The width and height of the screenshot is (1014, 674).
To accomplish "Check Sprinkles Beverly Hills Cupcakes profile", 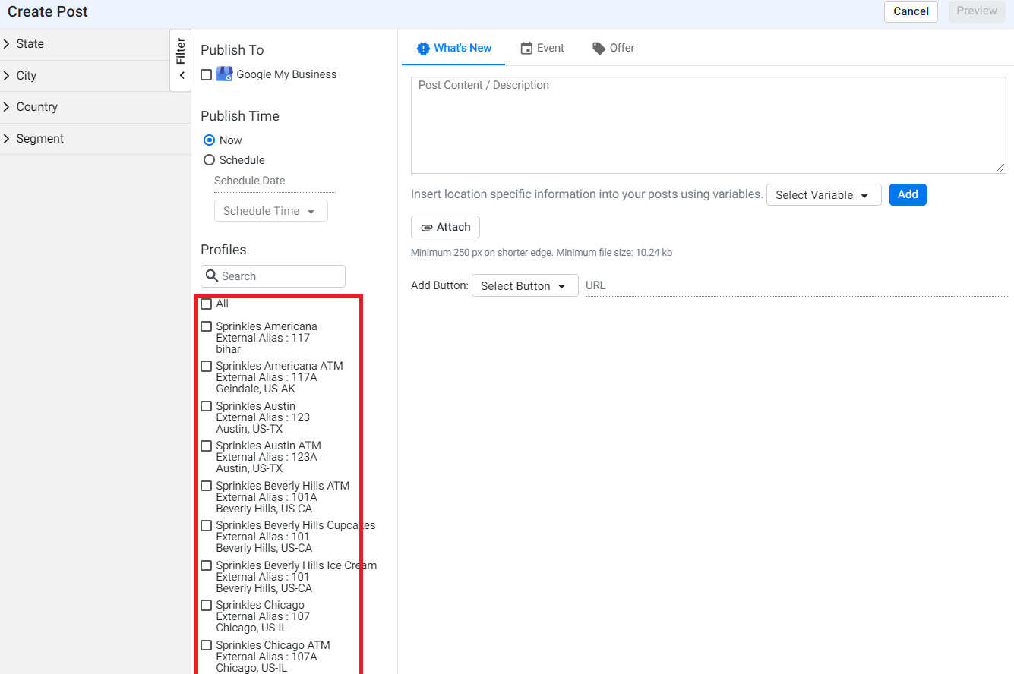I will coord(206,525).
